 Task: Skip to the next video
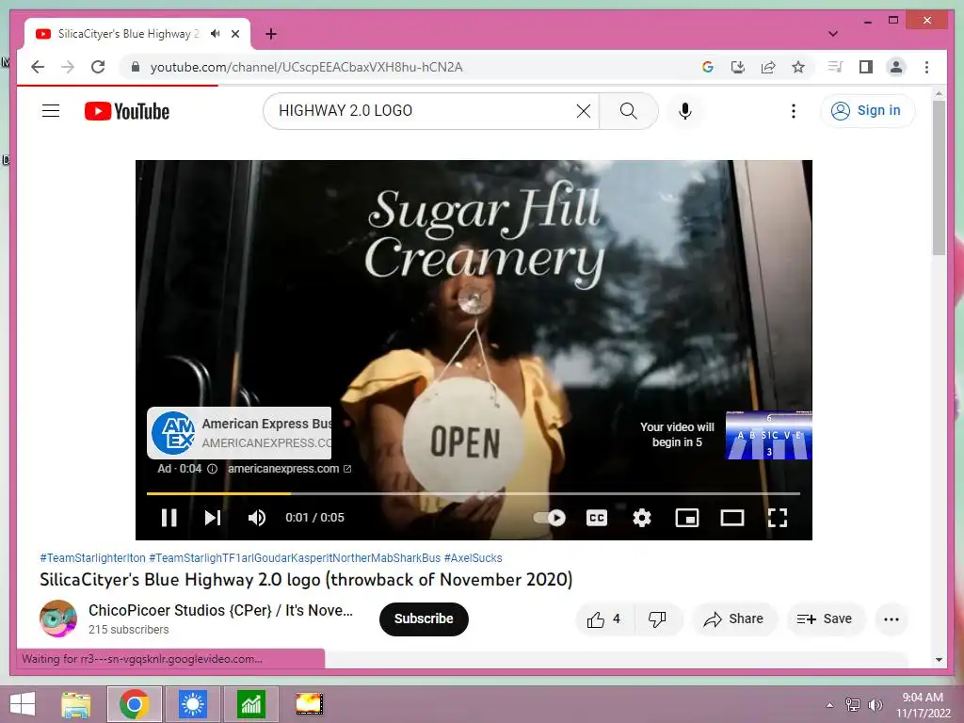pyautogui.click(x=213, y=518)
